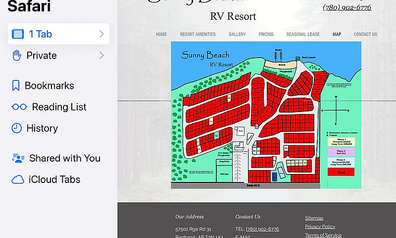This screenshot has width=396, height=238.
Task: Click the History clock icon
Action: click(17, 128)
